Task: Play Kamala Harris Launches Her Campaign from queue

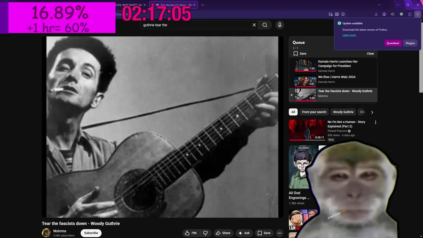Action: tap(333, 66)
